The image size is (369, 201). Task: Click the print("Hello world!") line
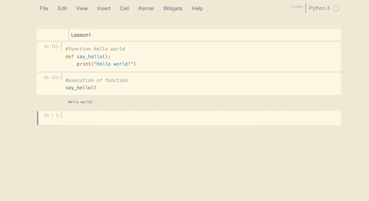point(106,64)
